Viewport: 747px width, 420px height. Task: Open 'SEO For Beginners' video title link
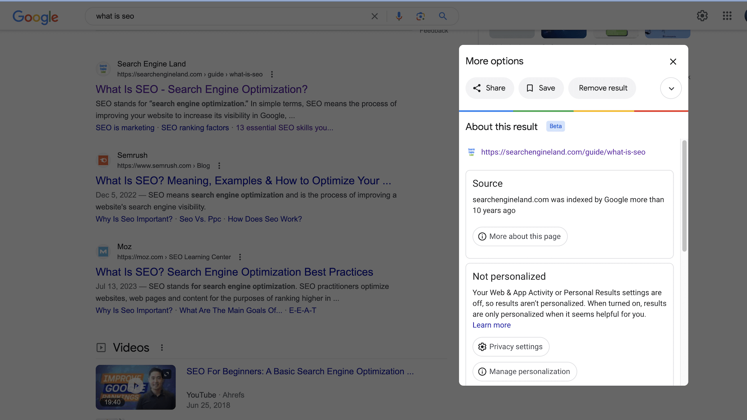300,372
